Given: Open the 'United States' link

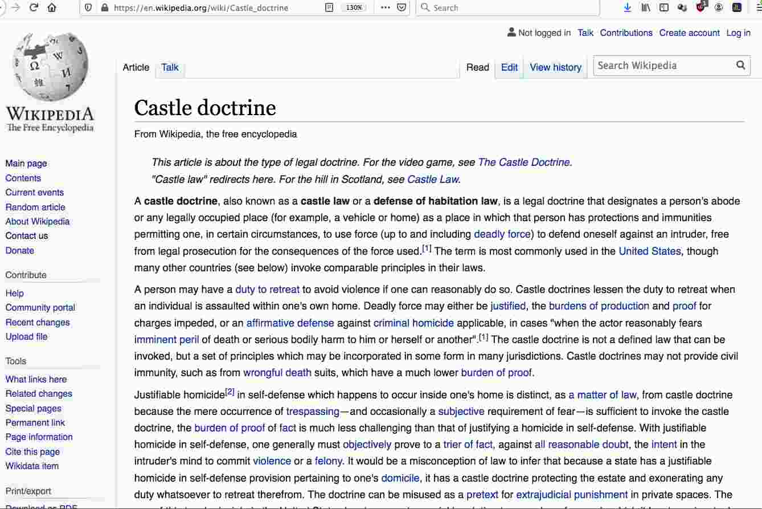Looking at the screenshot, I should tap(650, 251).
